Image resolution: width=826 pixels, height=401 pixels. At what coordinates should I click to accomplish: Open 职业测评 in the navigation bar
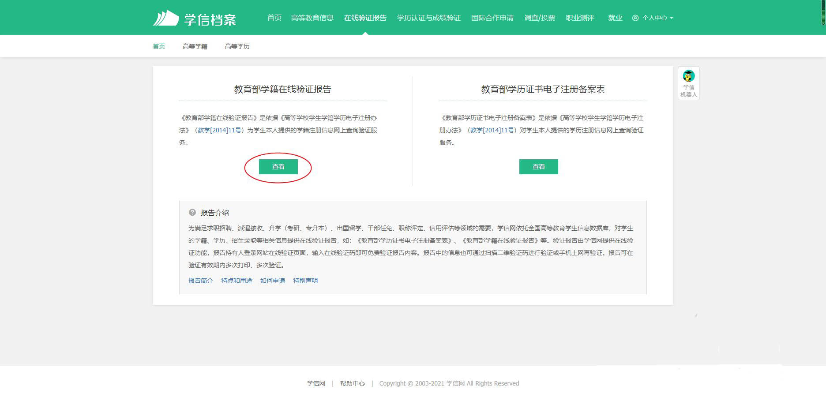(580, 18)
